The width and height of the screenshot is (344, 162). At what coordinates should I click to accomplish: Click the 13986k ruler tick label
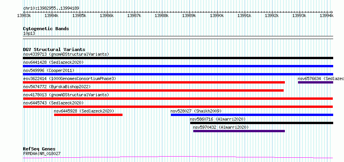(x=107, y=15)
